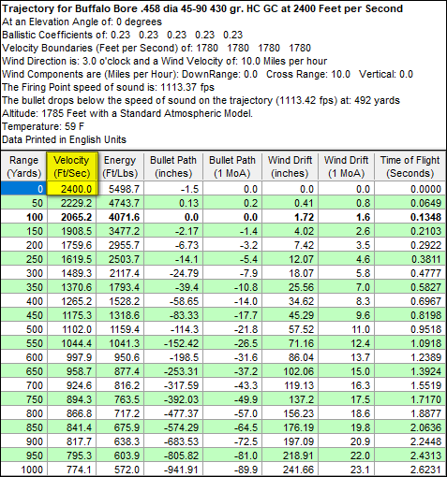Click velocity value 997.9

(x=72, y=357)
